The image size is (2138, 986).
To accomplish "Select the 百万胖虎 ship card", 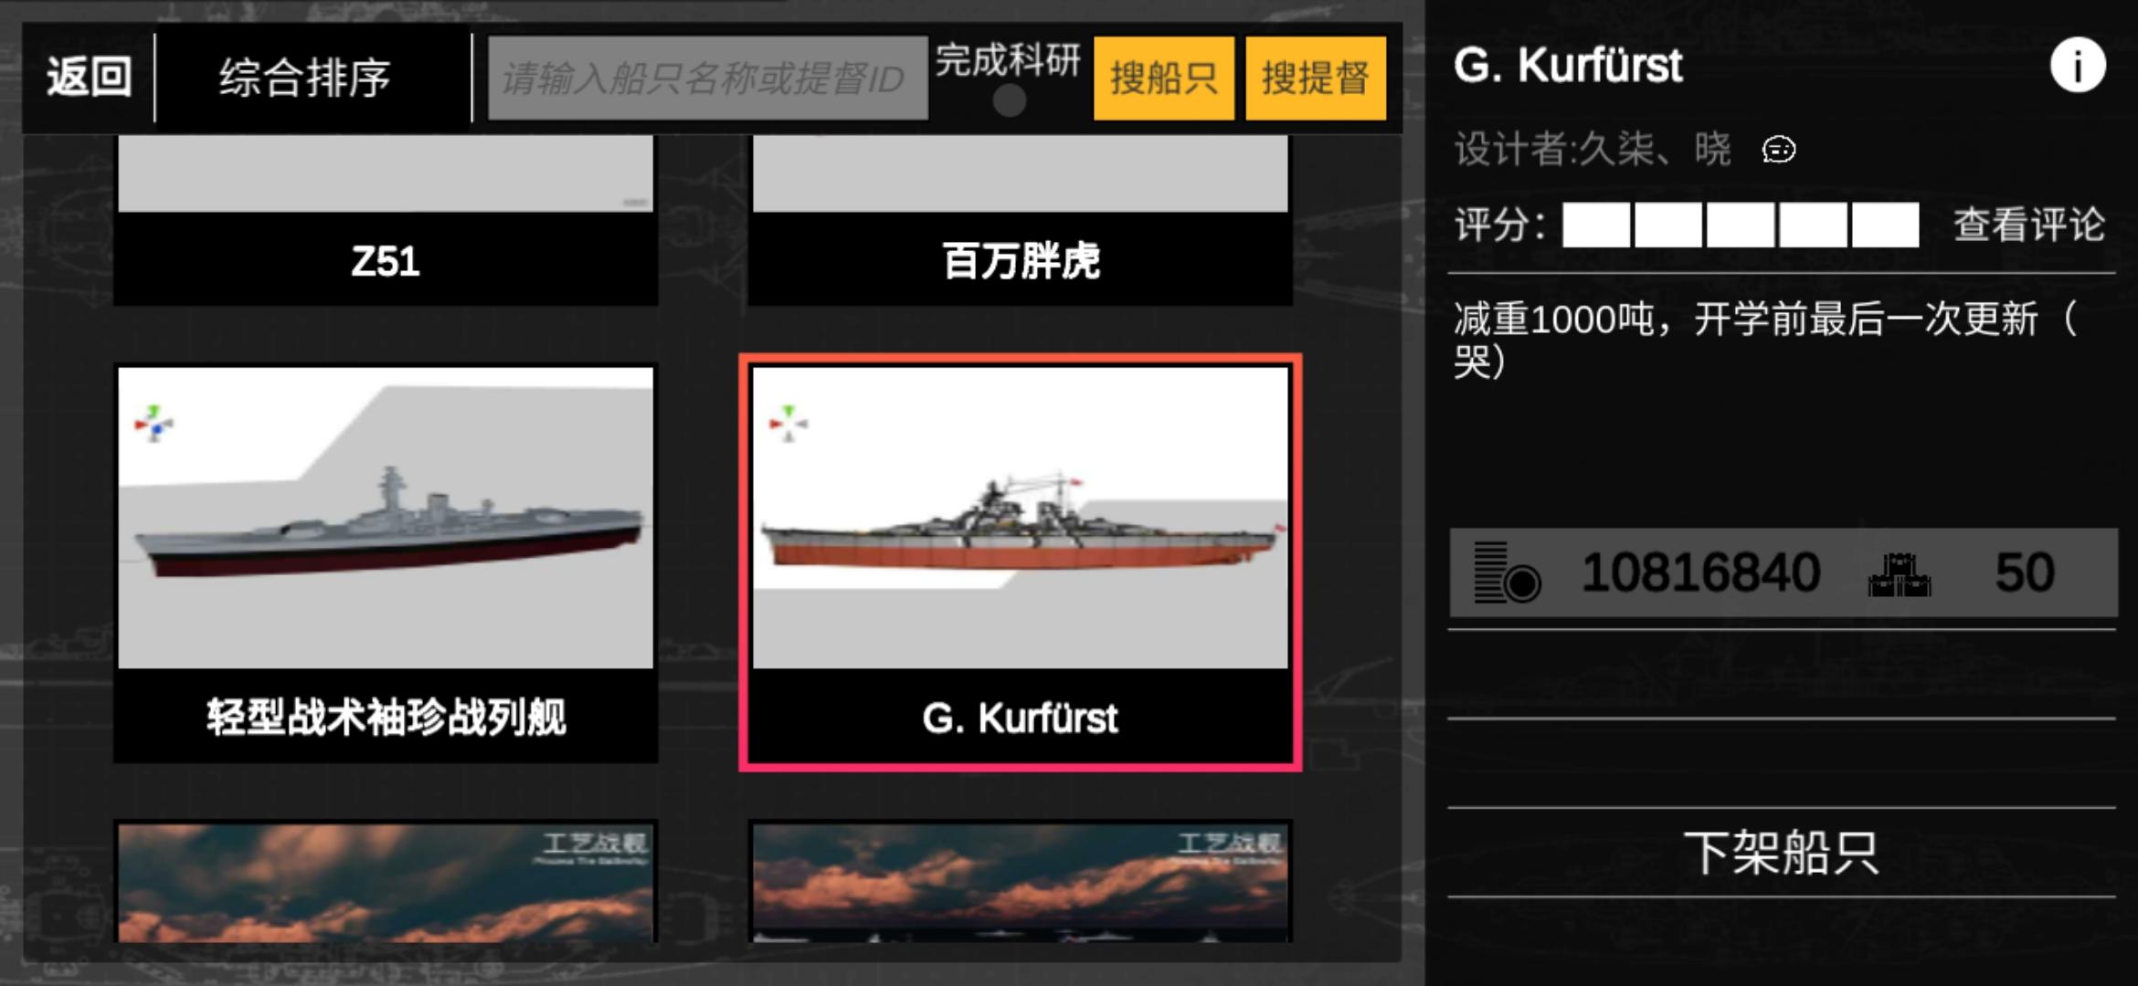I will [1021, 220].
